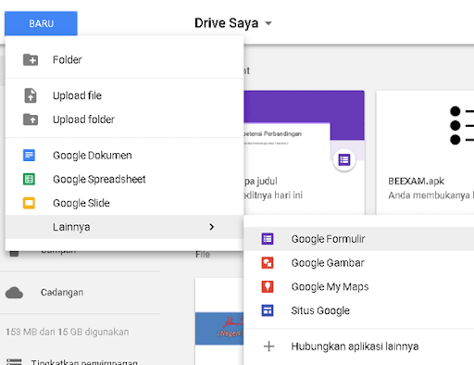Open the blue document thumbnail under File
The width and height of the screenshot is (474, 365).
click(x=219, y=328)
